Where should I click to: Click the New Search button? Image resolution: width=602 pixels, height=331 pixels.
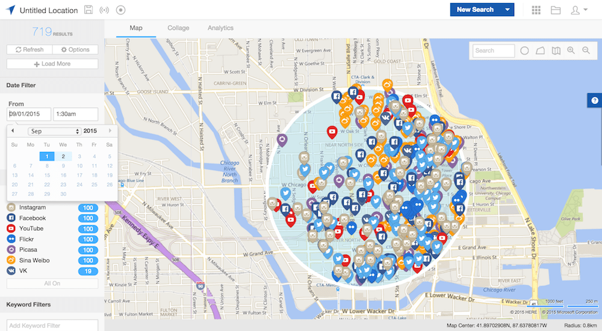[476, 10]
